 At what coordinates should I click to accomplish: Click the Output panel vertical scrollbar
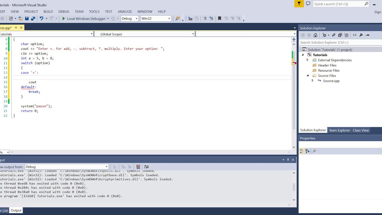(294, 186)
